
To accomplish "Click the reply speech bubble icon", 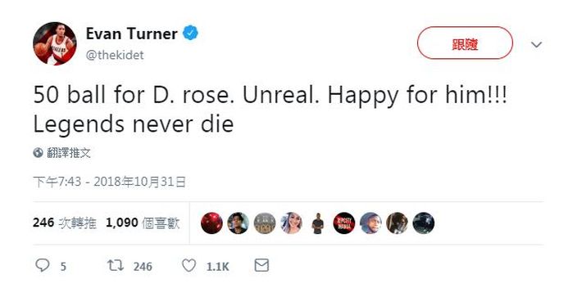I will coord(42,265).
